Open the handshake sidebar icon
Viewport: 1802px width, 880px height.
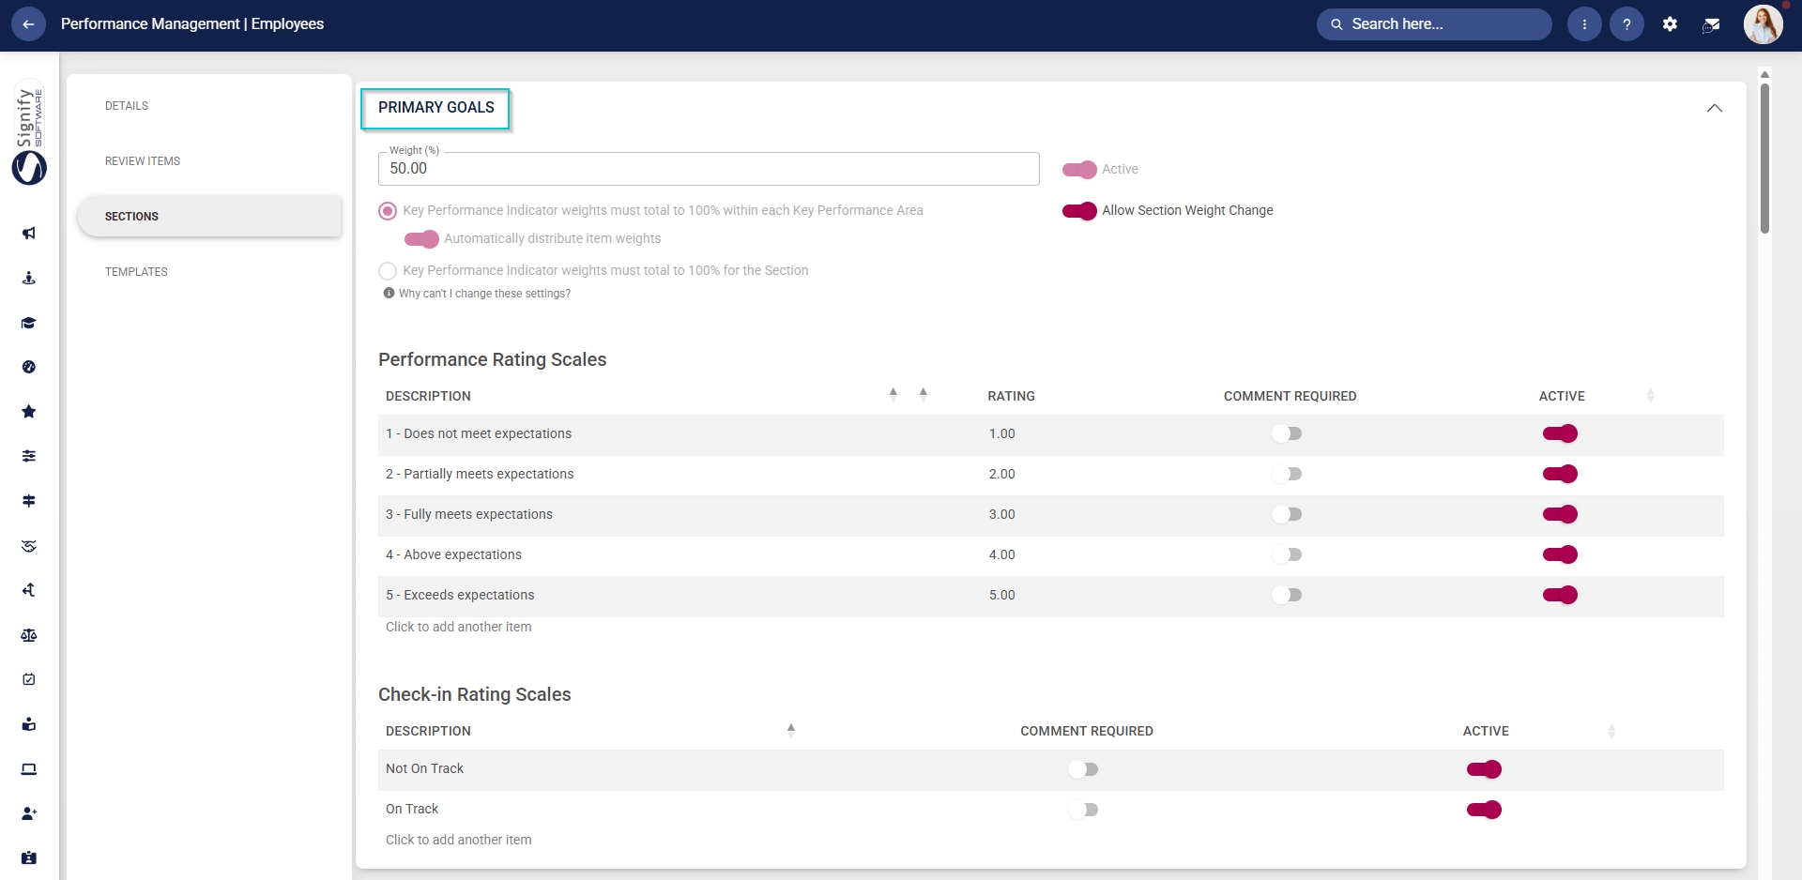(x=29, y=546)
